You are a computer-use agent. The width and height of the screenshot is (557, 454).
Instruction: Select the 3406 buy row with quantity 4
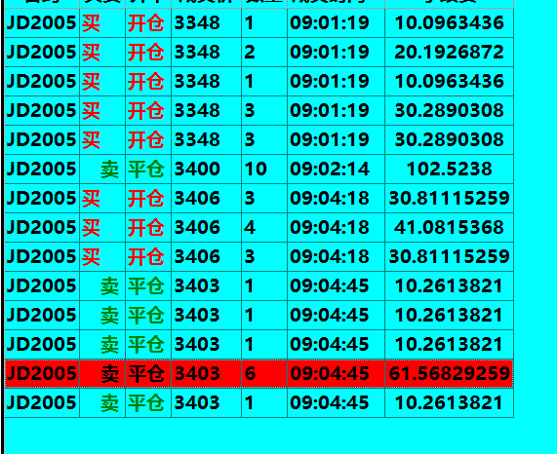[x=259, y=227]
